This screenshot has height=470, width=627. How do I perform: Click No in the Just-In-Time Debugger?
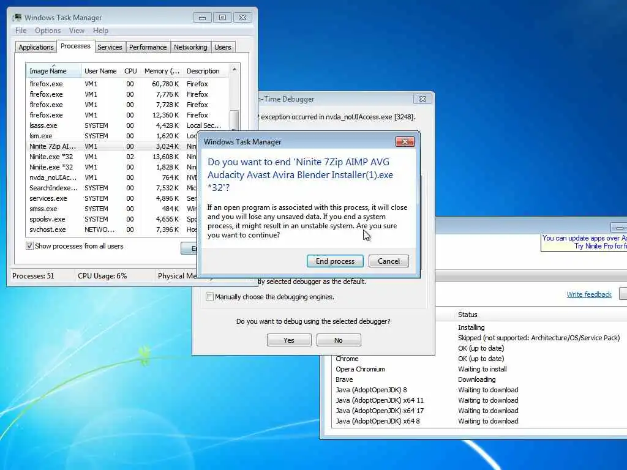pos(338,340)
